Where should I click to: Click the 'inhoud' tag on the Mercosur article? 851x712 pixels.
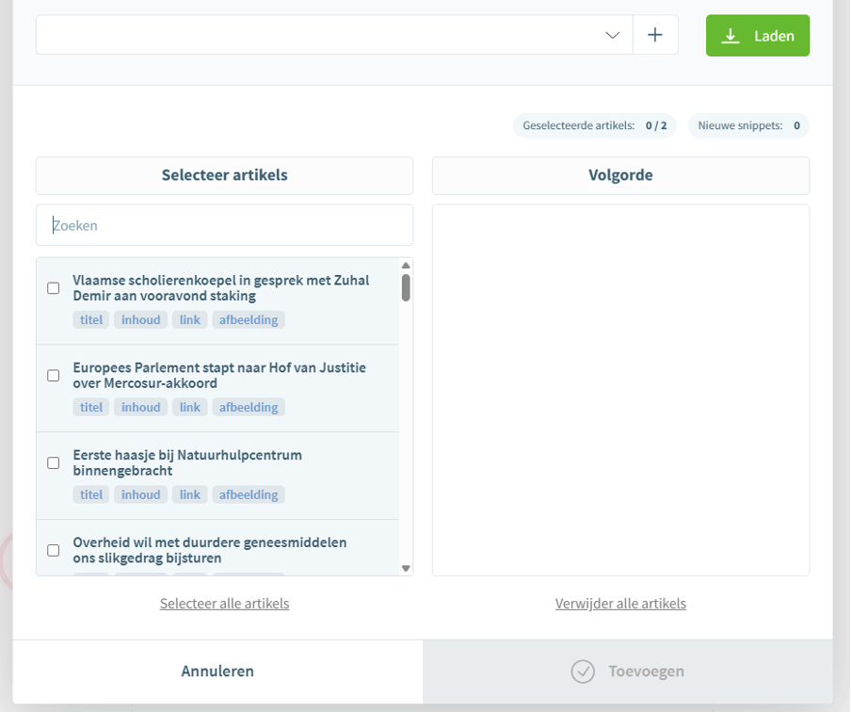click(x=140, y=407)
